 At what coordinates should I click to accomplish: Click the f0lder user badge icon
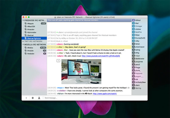(133, 35)
